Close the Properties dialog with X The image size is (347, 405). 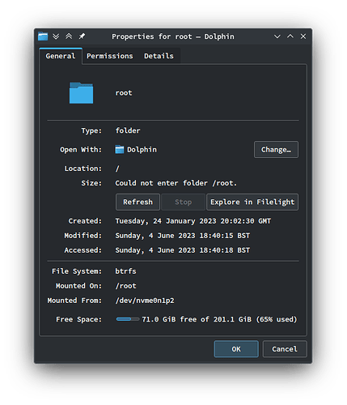(x=303, y=36)
